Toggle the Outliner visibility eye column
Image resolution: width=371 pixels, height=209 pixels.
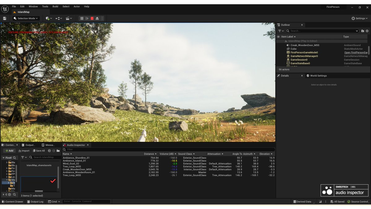click(x=278, y=37)
